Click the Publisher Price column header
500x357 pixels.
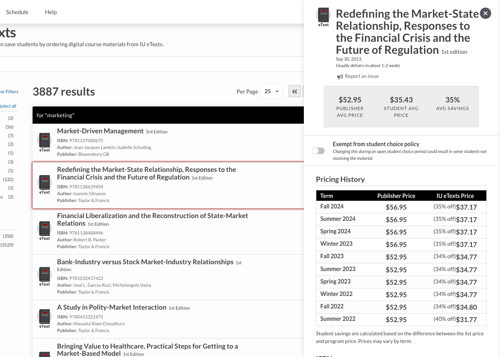coord(396,196)
